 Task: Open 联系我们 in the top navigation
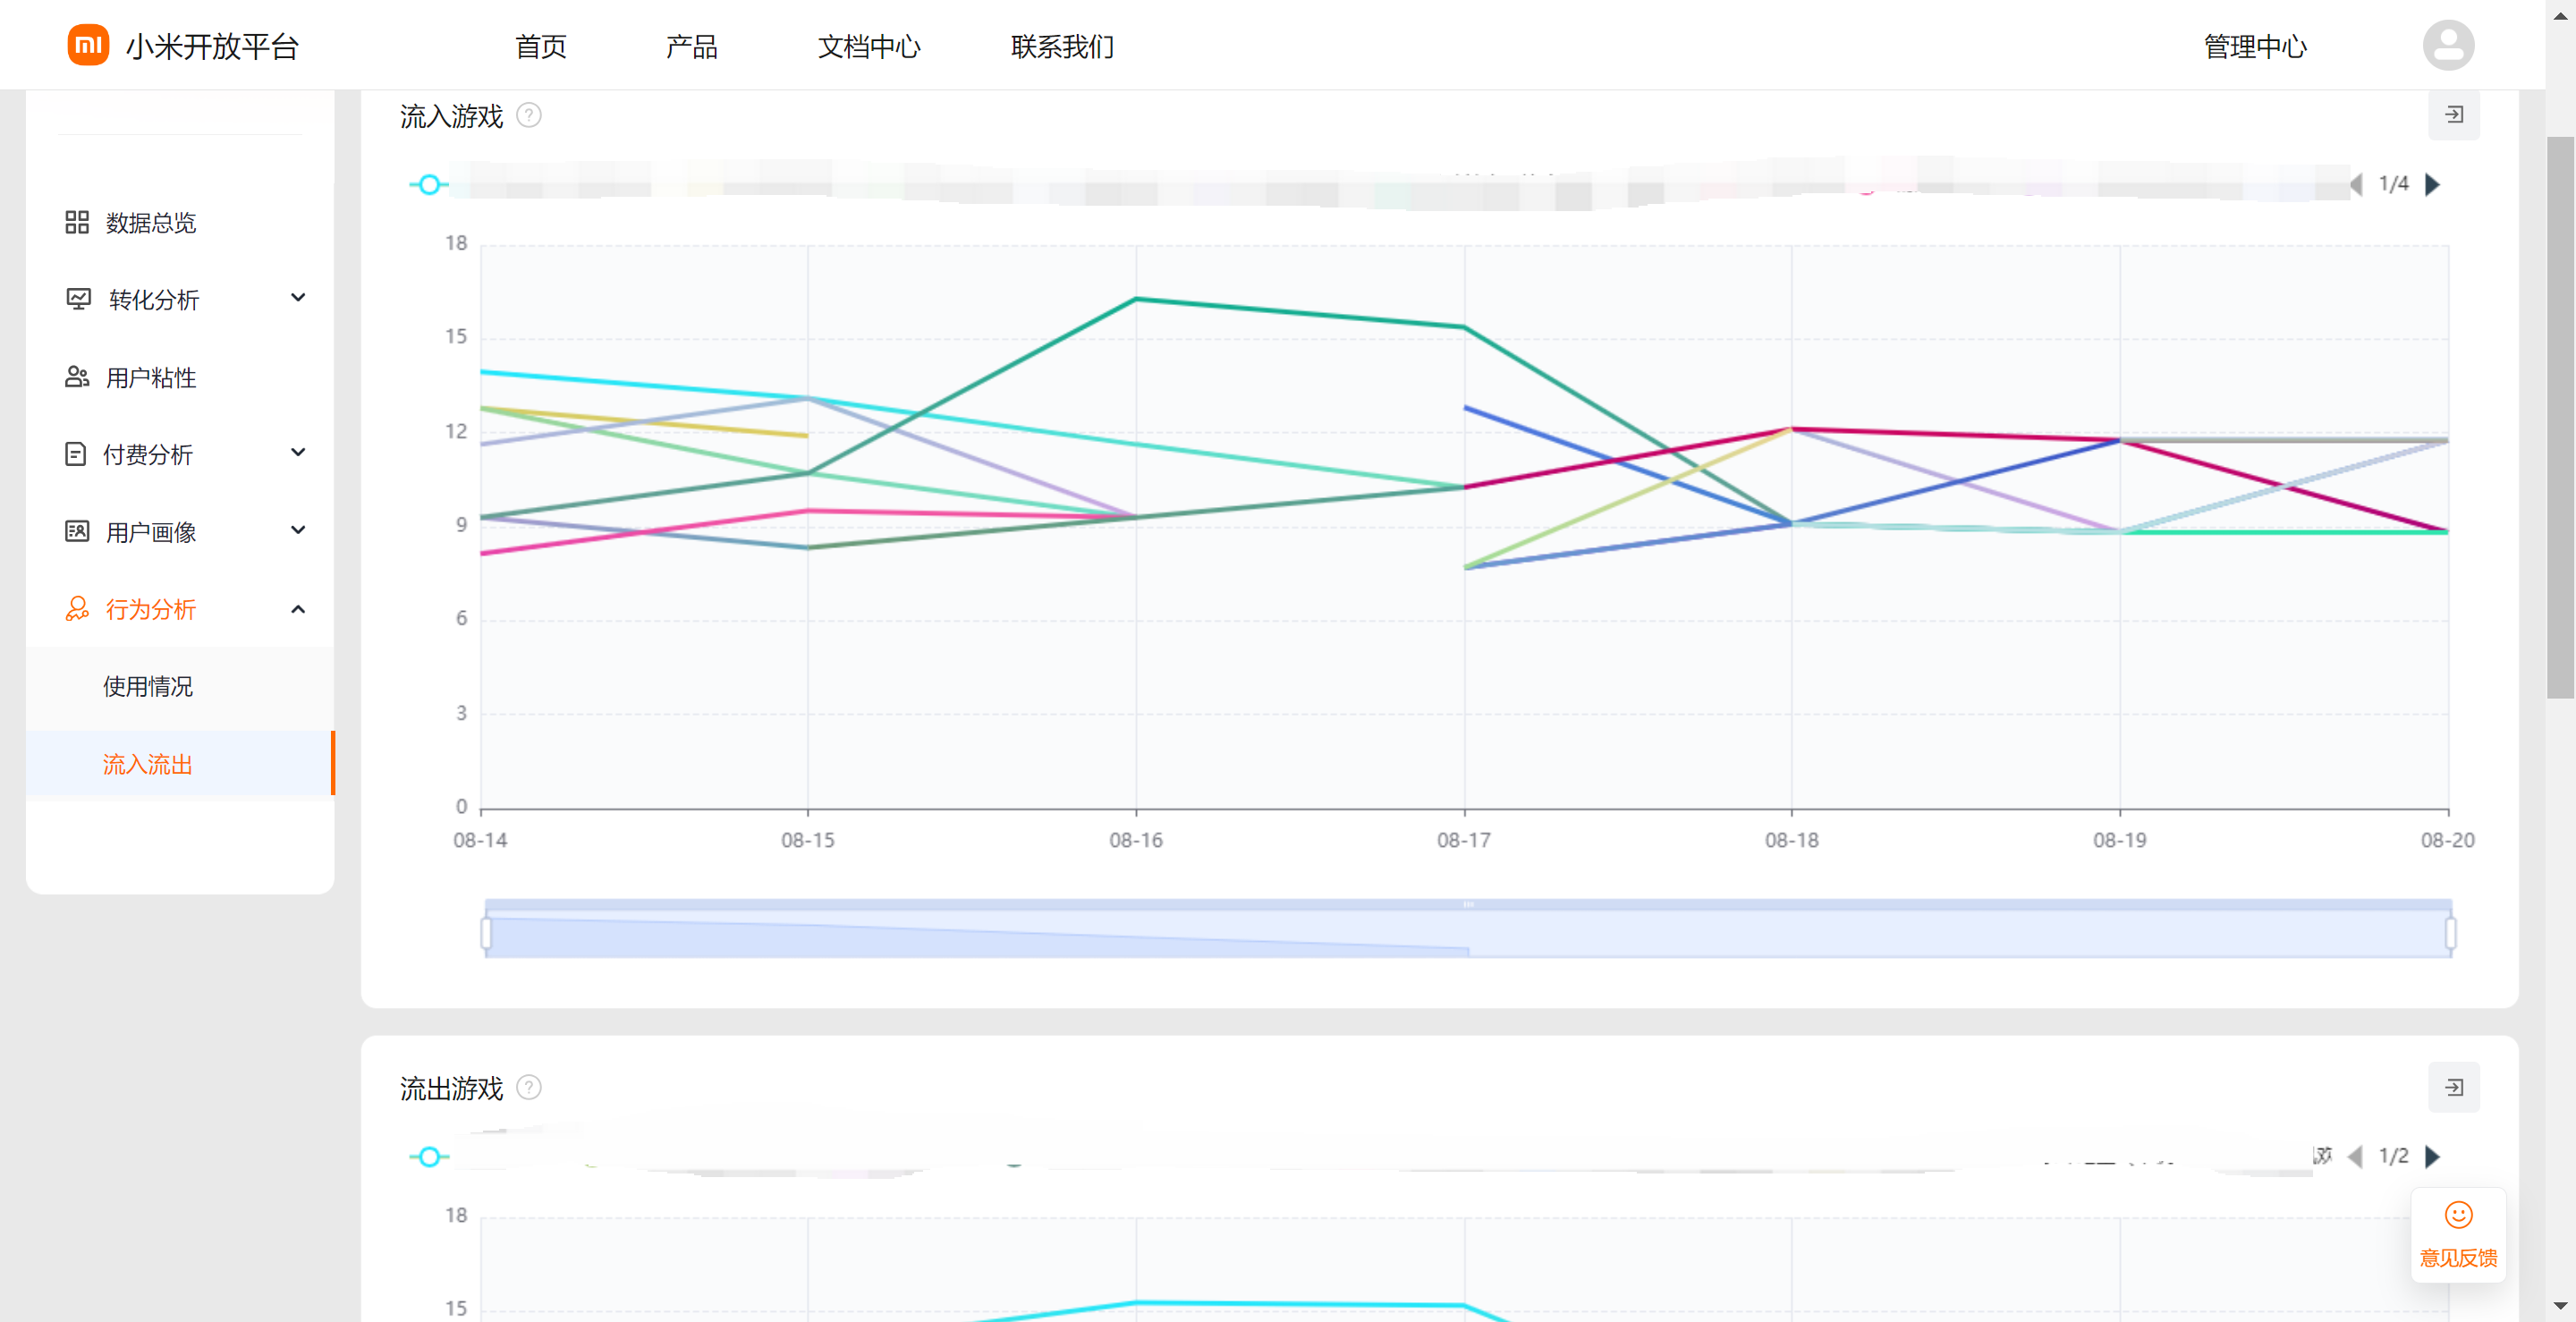pos(1062,47)
